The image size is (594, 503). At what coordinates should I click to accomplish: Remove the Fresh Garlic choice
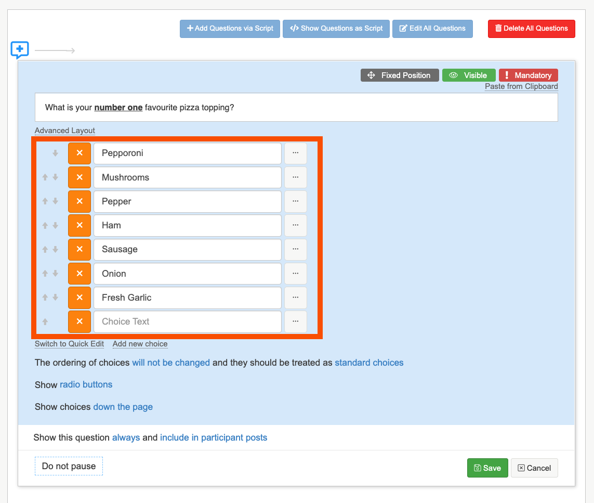coord(80,298)
